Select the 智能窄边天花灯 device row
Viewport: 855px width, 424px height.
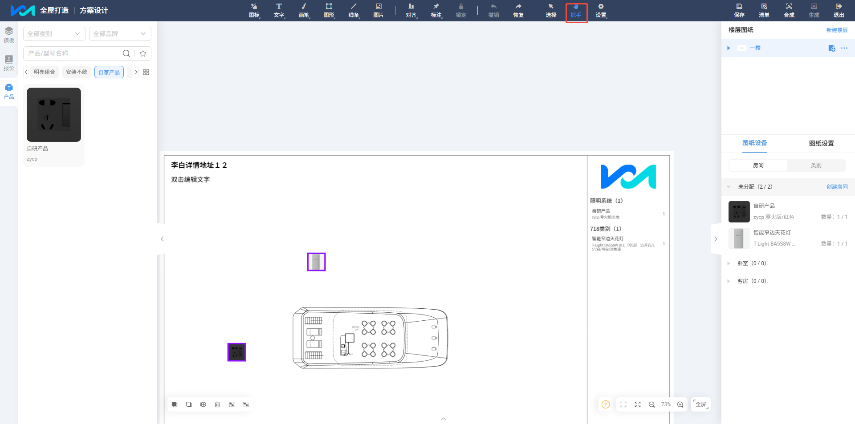(x=788, y=238)
